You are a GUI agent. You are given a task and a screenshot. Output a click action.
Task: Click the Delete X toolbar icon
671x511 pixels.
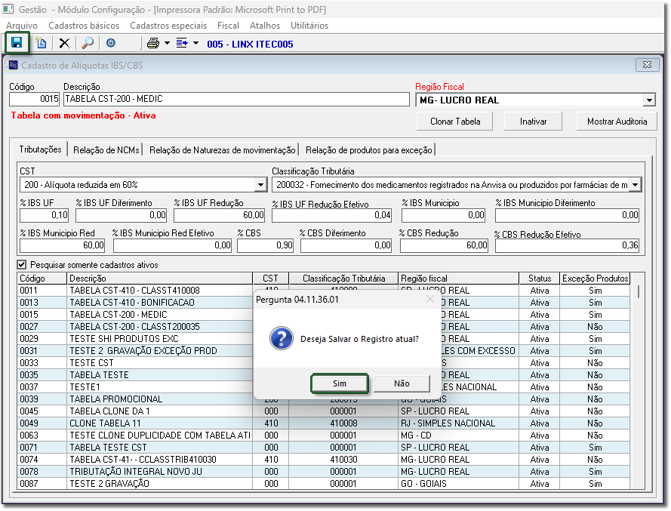pyautogui.click(x=64, y=44)
